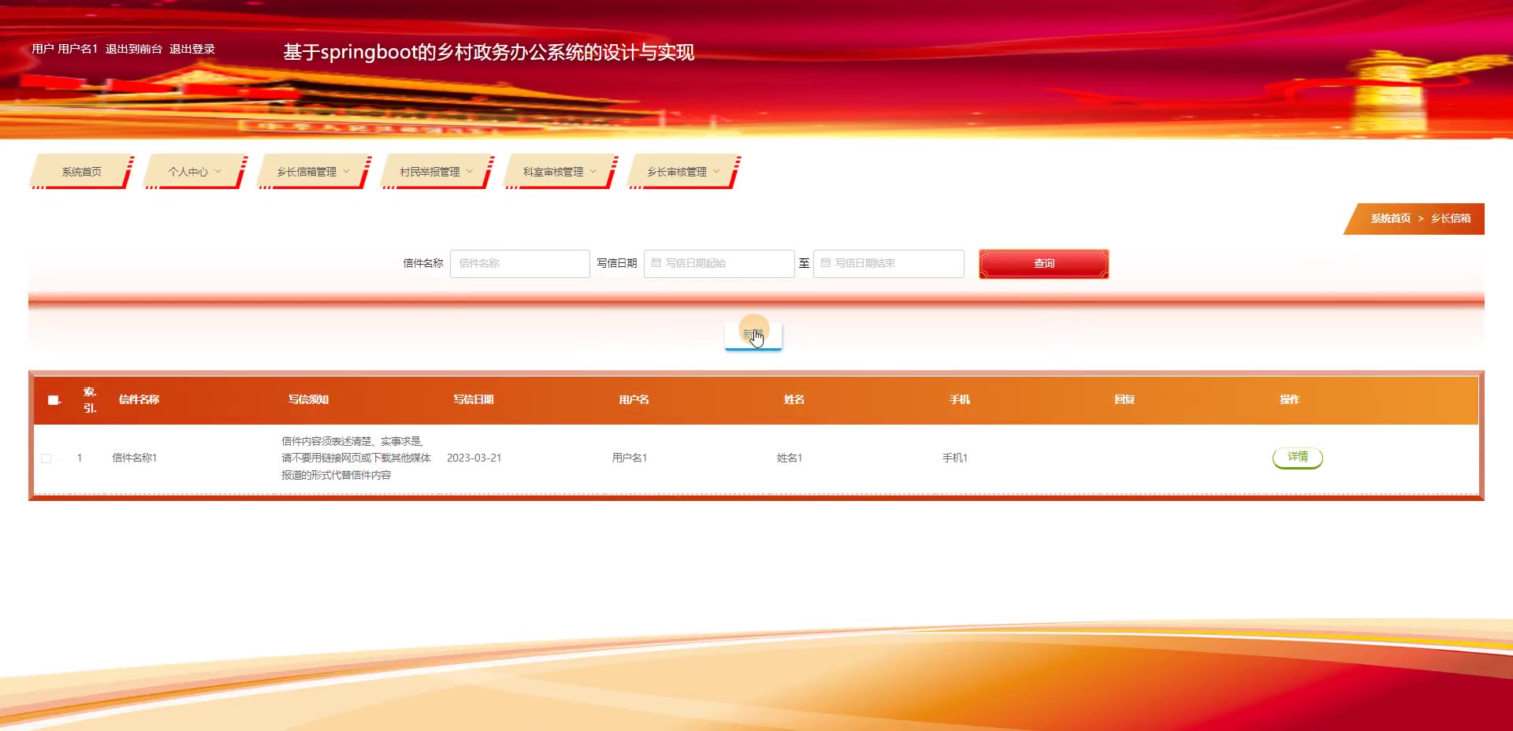The width and height of the screenshot is (1513, 731).
Task: Click the cell 信件名称1
Action: 135,458
